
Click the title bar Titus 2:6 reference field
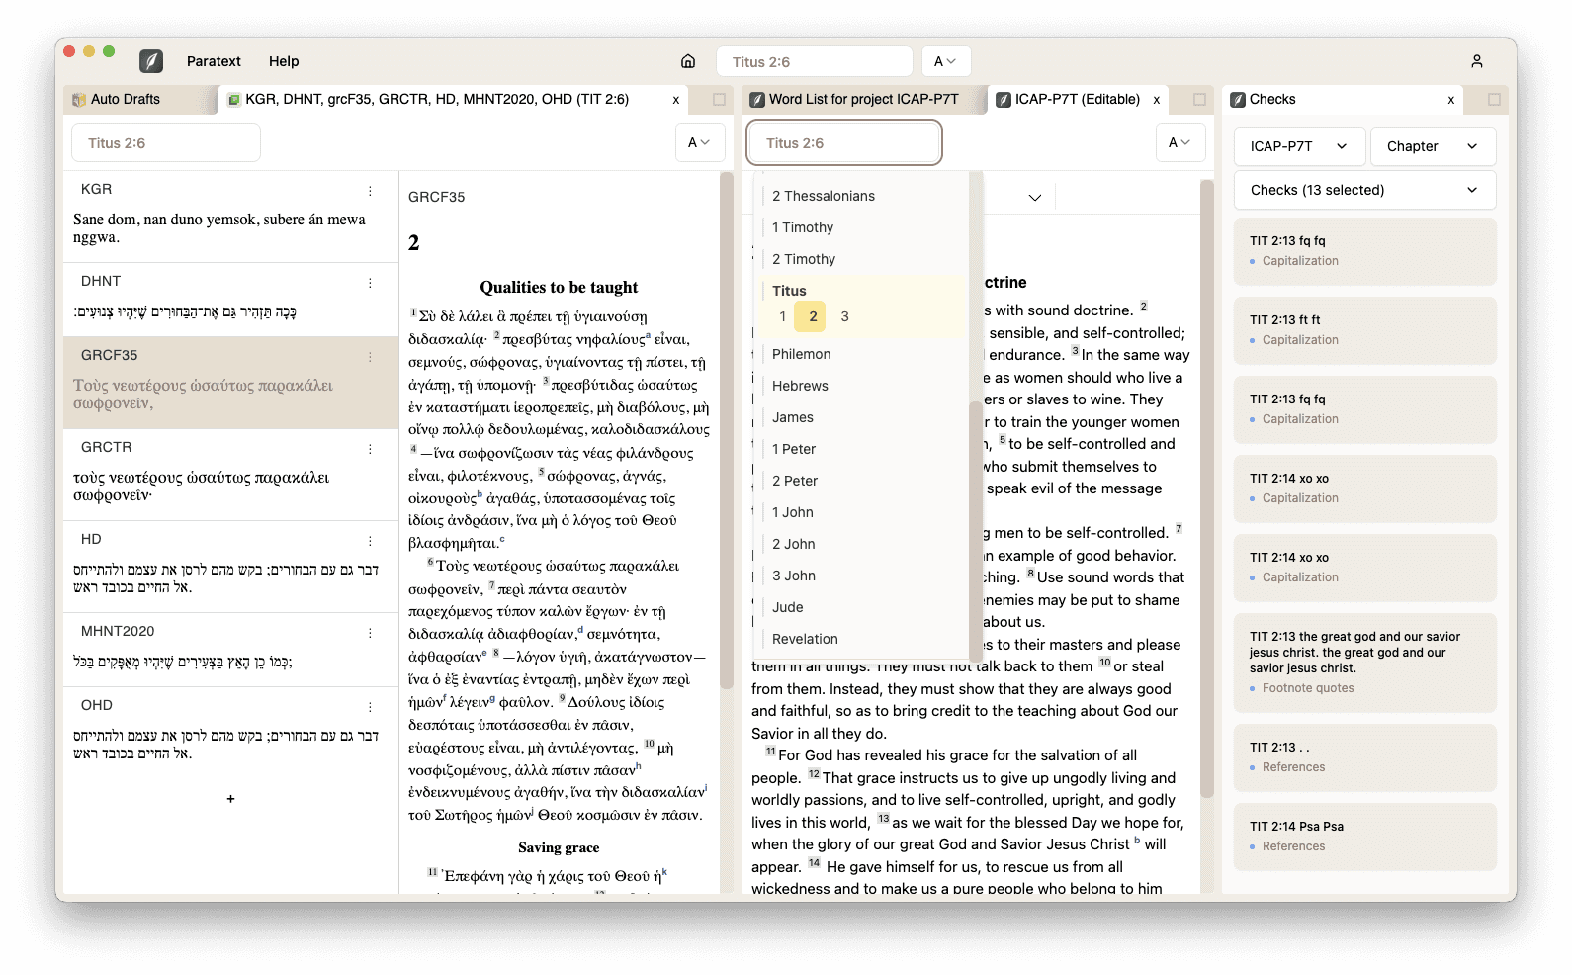[815, 61]
